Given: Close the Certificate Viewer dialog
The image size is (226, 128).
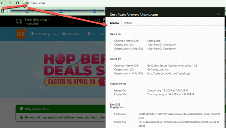Looking at the screenshot, I should (218, 14).
